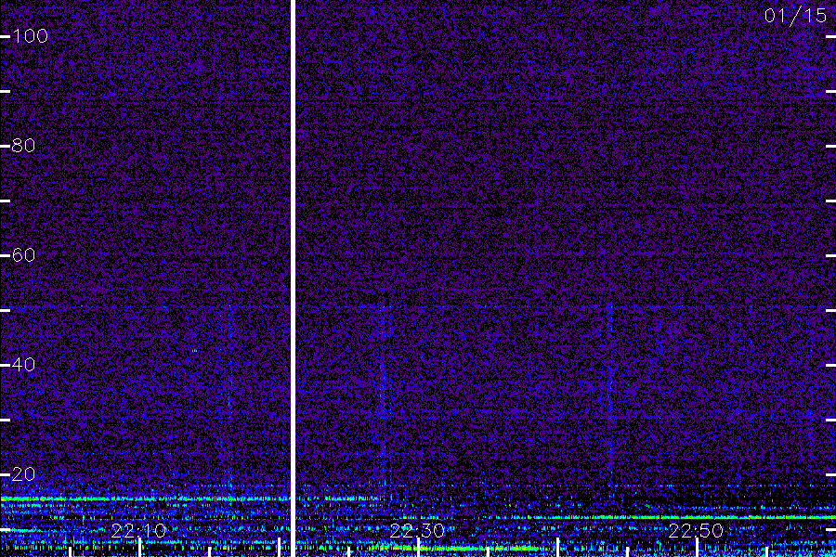Click the 22:10 time label
The width and height of the screenshot is (836, 557).
tap(138, 531)
